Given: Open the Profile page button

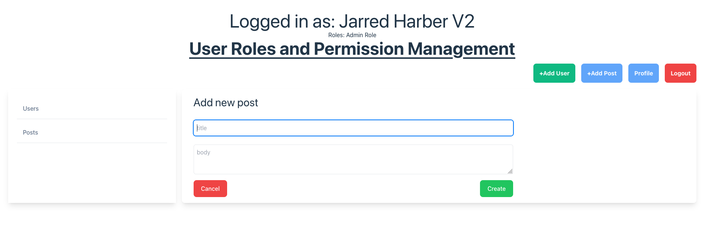Looking at the screenshot, I should [x=643, y=73].
